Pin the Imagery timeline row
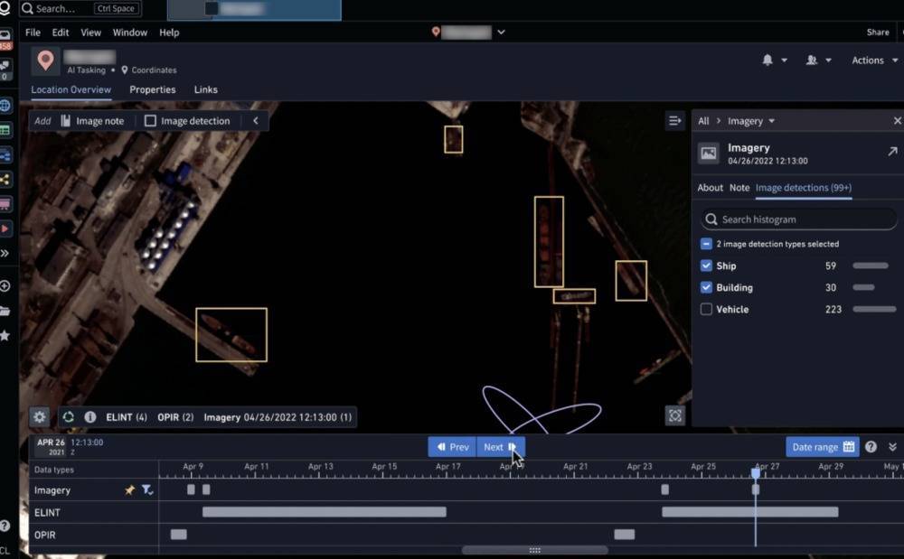 pyautogui.click(x=130, y=490)
